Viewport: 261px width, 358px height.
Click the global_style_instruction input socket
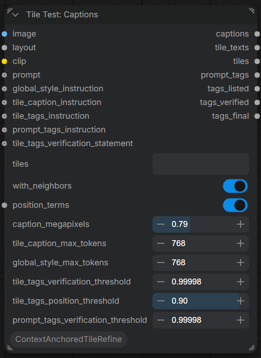(x=5, y=89)
